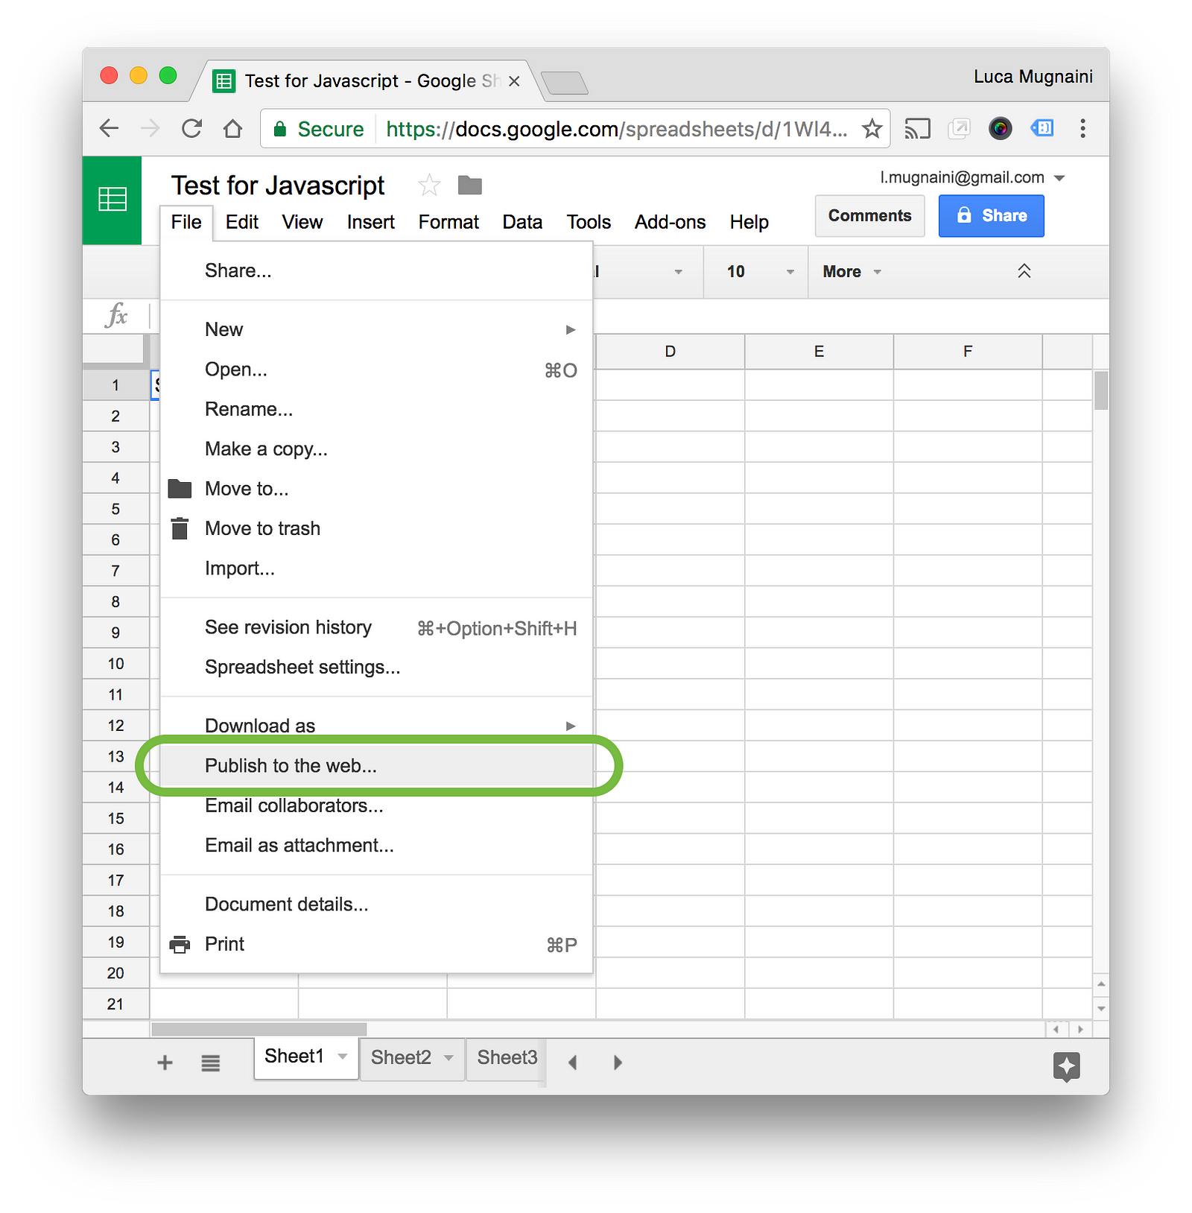Click the blue extension icon in toolbar
This screenshot has width=1192, height=1213.
(x=1042, y=129)
